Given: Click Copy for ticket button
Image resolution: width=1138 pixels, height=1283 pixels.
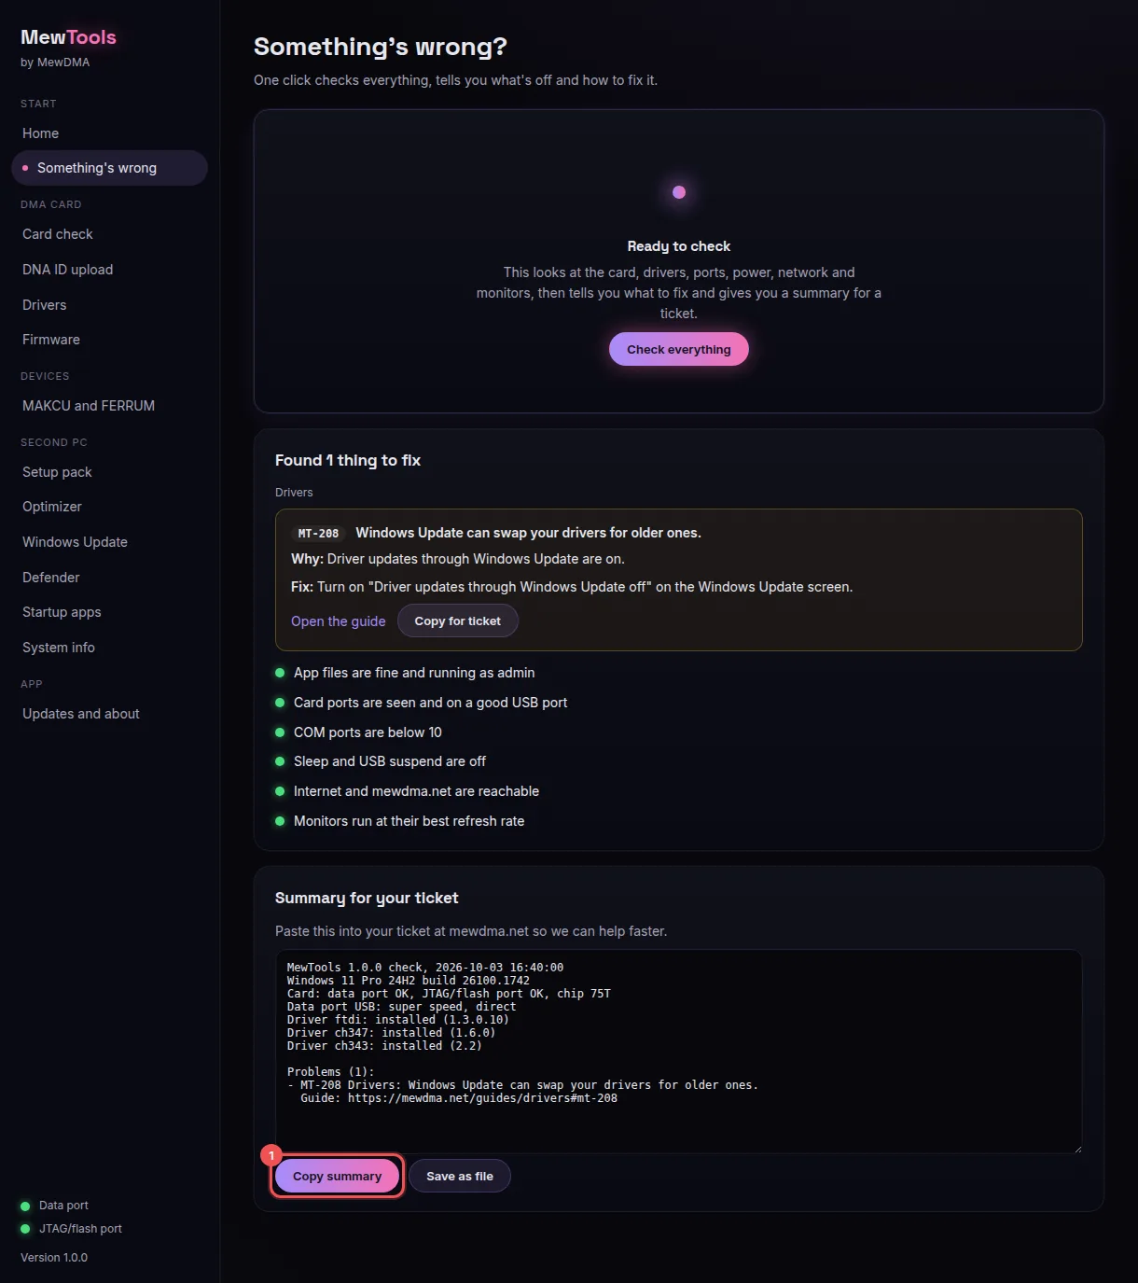Looking at the screenshot, I should pos(458,621).
